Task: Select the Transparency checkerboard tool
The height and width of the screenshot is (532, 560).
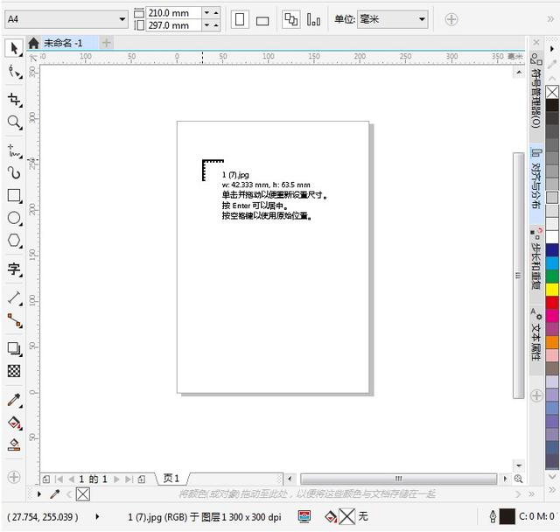Action: (x=14, y=371)
